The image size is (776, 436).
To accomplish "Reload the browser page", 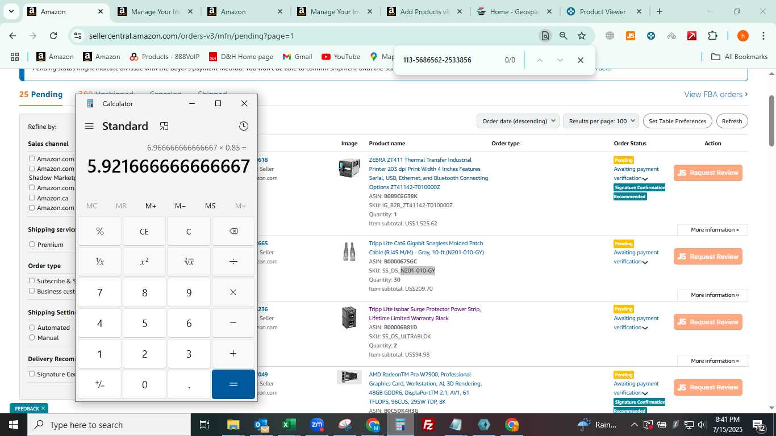I will (x=53, y=36).
